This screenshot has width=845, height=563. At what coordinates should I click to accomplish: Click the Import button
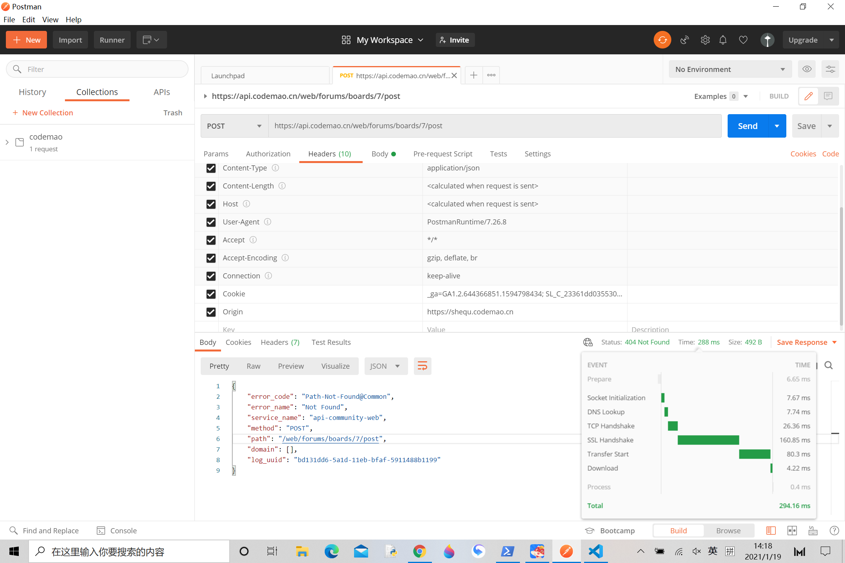pos(70,40)
